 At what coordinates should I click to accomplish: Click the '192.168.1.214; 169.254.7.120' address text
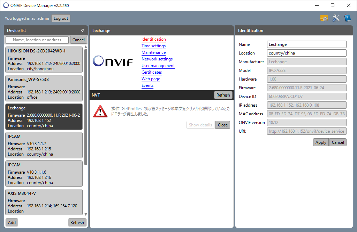52,206
